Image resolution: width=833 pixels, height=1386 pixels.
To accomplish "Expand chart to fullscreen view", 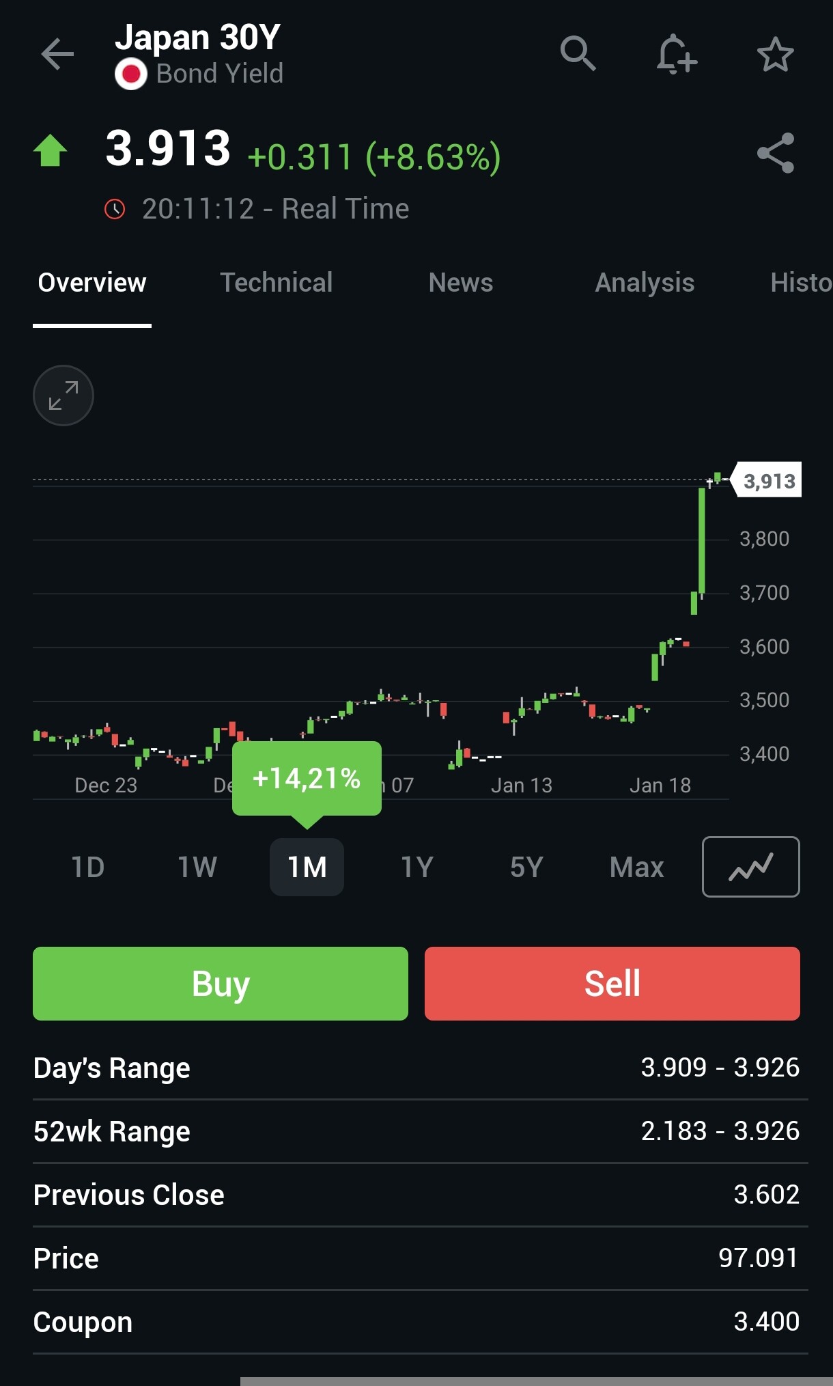I will [63, 396].
